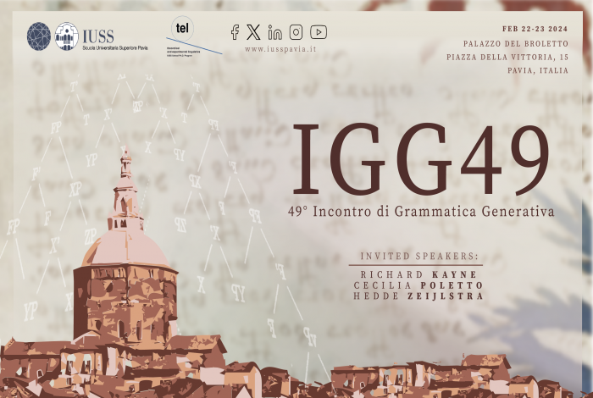The height and width of the screenshot is (398, 593).
Task: Click speaker name Cecilia Poletto
Action: click(418, 285)
